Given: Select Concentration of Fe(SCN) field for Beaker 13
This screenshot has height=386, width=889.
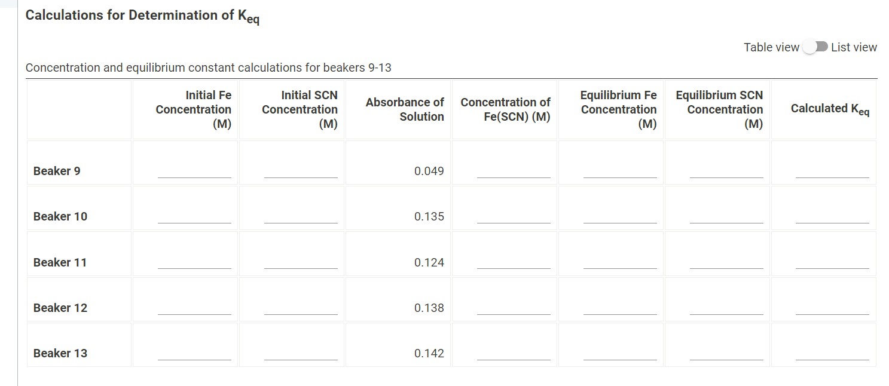Looking at the screenshot, I should coord(513,357).
